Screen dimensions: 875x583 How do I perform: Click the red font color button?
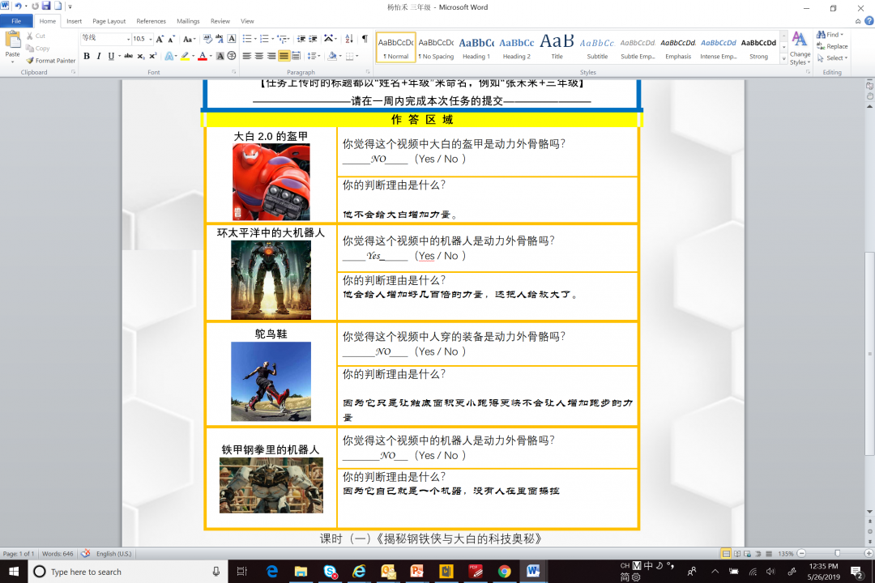click(x=203, y=56)
